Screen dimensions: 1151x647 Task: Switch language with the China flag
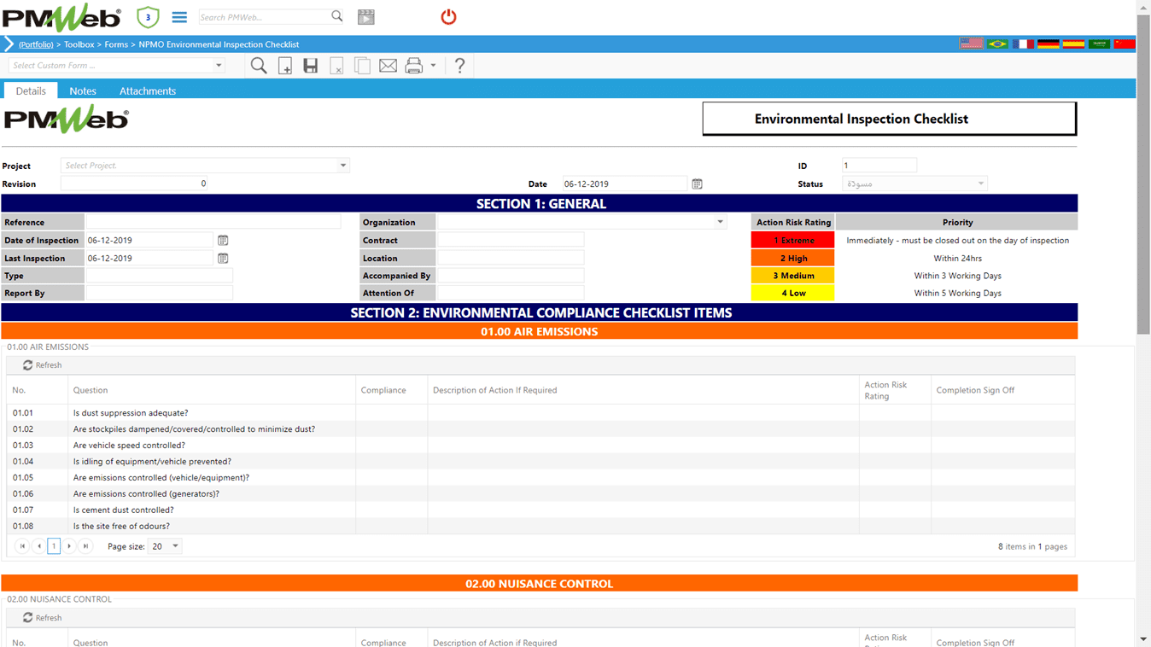coord(1125,44)
